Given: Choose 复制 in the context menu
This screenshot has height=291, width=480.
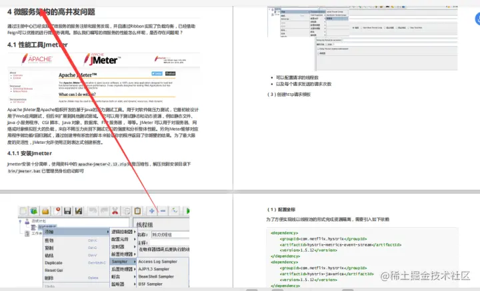Looking at the screenshot, I should 77,248.
